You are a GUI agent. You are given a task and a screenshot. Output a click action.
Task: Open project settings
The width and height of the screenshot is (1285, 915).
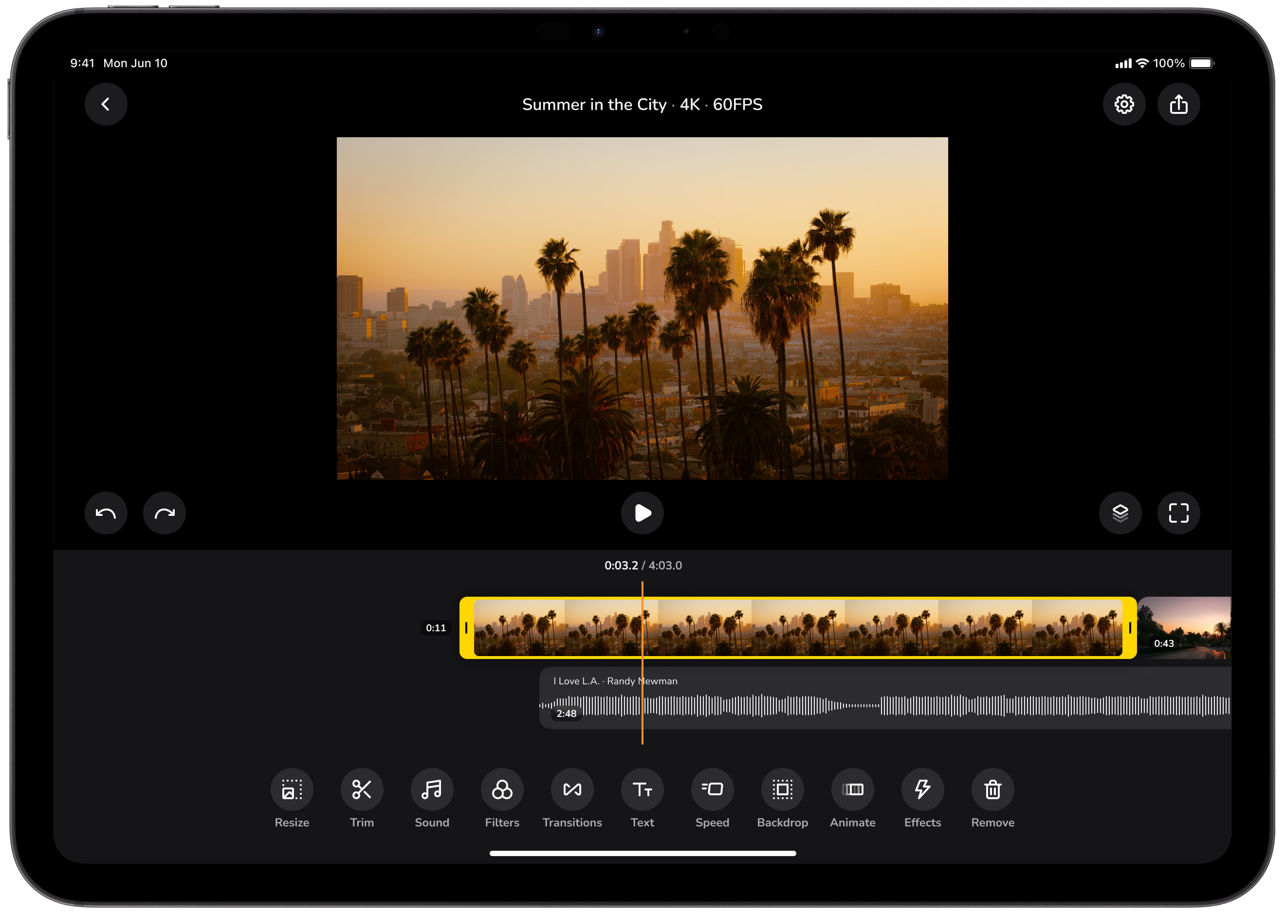pyautogui.click(x=1124, y=104)
